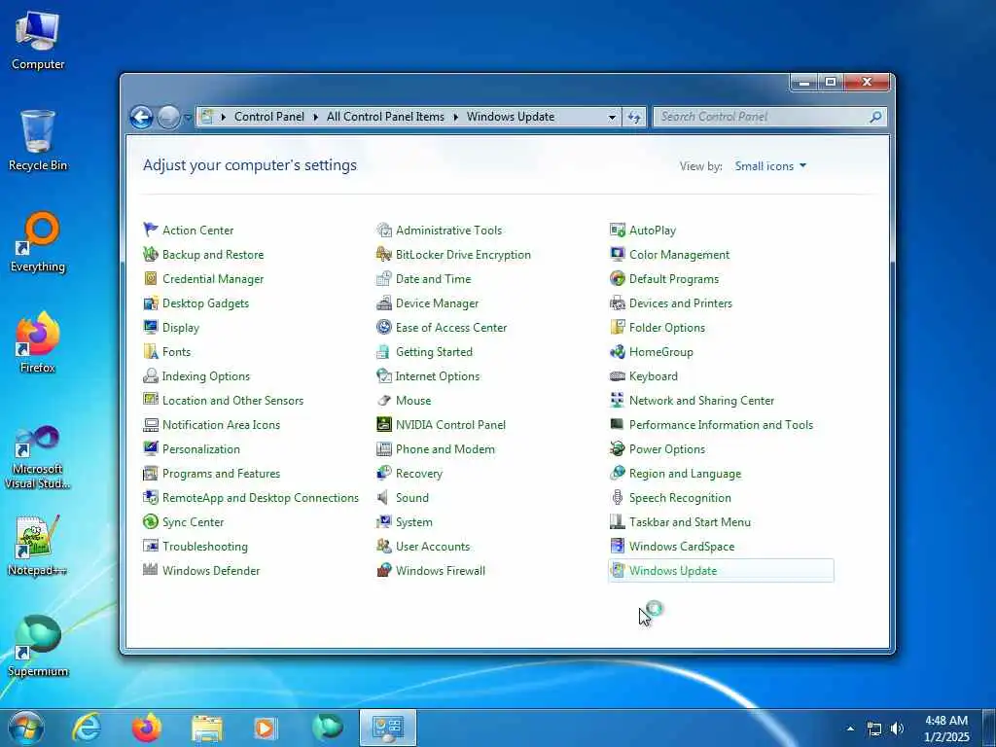The height and width of the screenshot is (747, 996).
Task: Open the HomeGroup icon
Action: pos(618,351)
